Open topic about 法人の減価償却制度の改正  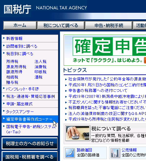pos(107,114)
